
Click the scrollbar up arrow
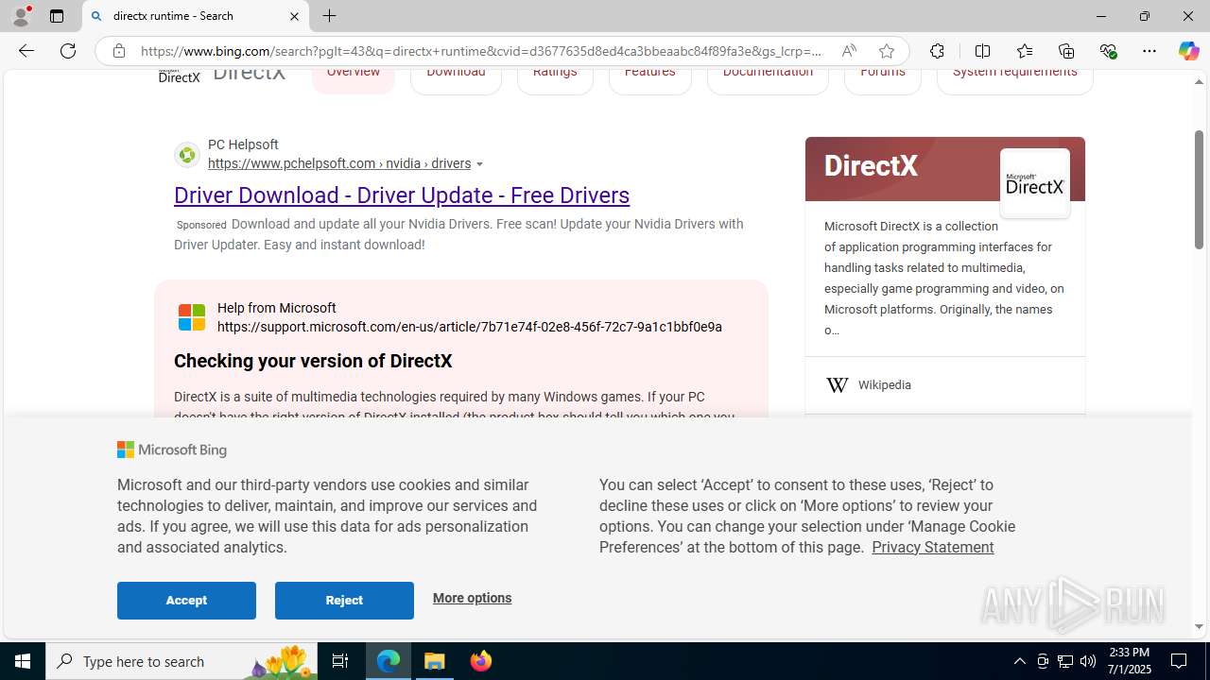coord(1199,81)
